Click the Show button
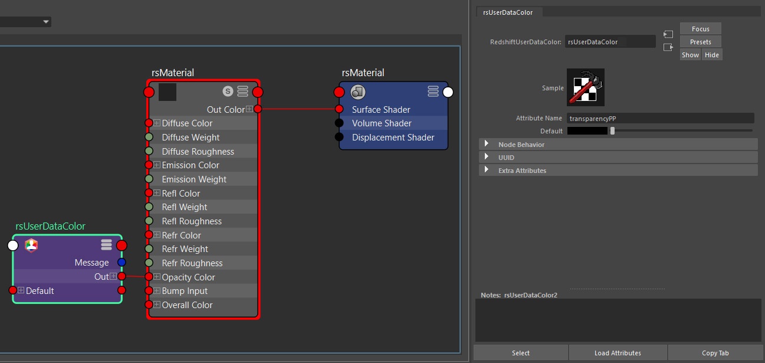 (690, 55)
